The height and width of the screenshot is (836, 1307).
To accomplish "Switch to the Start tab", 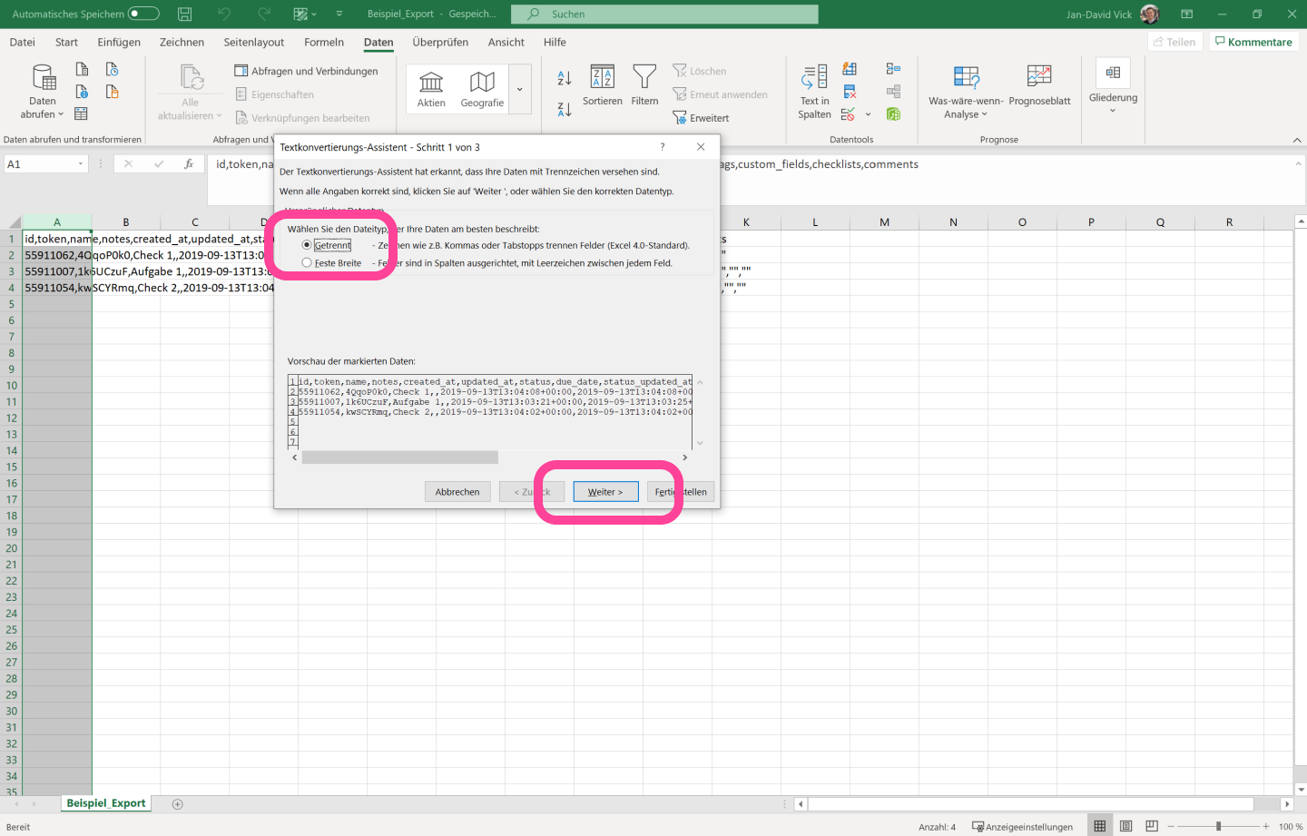I will point(66,42).
